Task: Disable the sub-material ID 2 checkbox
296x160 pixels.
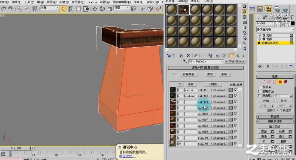Action: (235, 96)
